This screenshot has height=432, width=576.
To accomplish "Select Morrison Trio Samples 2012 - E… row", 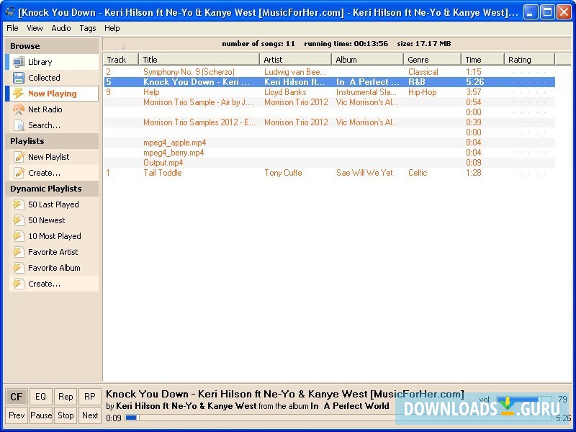I will point(330,122).
